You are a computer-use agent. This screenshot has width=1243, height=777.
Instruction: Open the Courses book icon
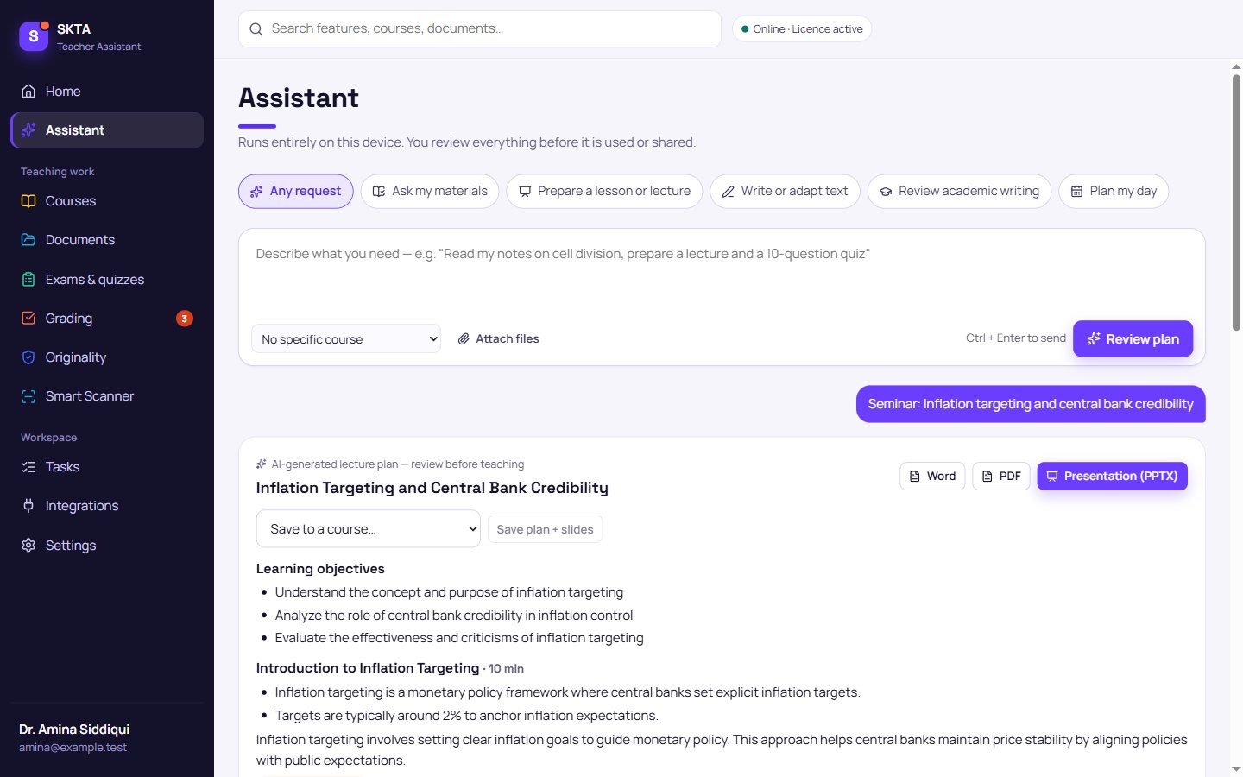28,201
